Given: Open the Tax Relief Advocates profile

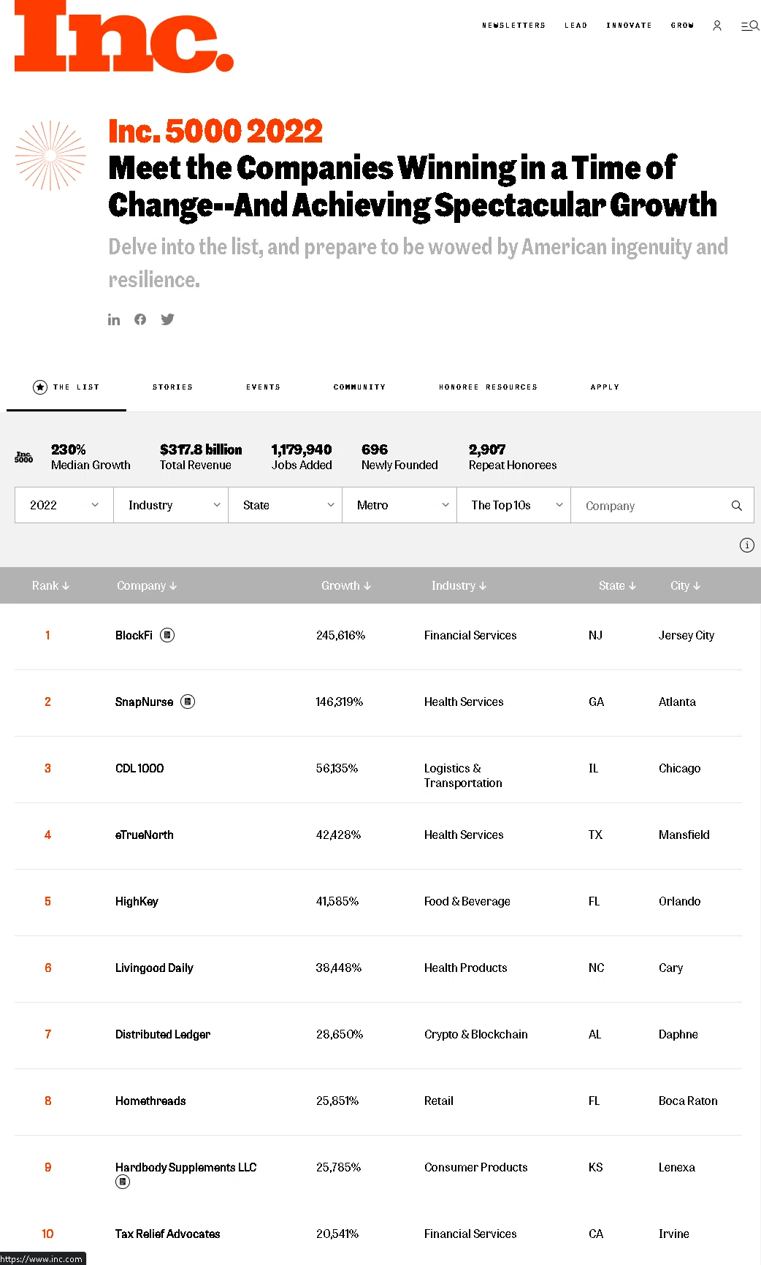Looking at the screenshot, I should pyautogui.click(x=168, y=1234).
